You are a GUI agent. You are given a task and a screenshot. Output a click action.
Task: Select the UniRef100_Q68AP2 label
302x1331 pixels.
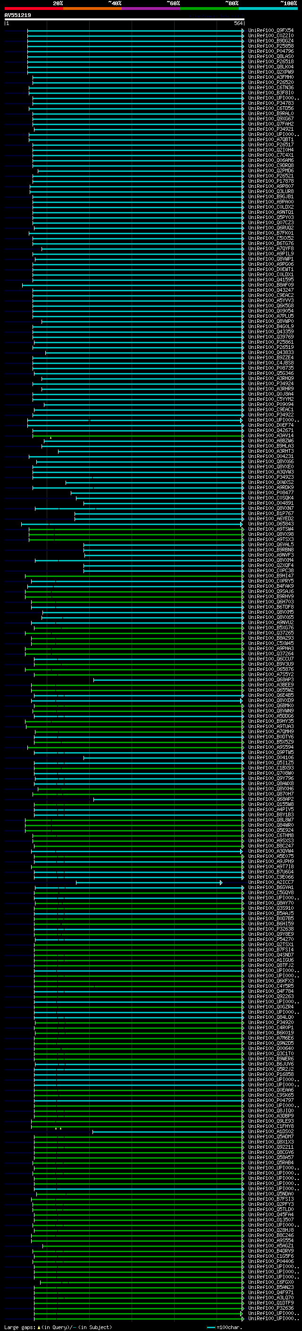271,799
